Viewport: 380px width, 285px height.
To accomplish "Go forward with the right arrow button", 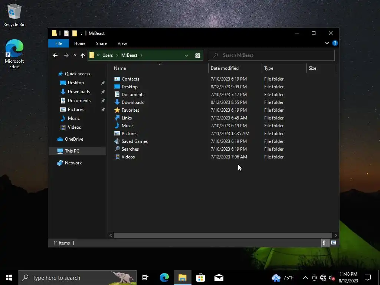I will (x=66, y=56).
